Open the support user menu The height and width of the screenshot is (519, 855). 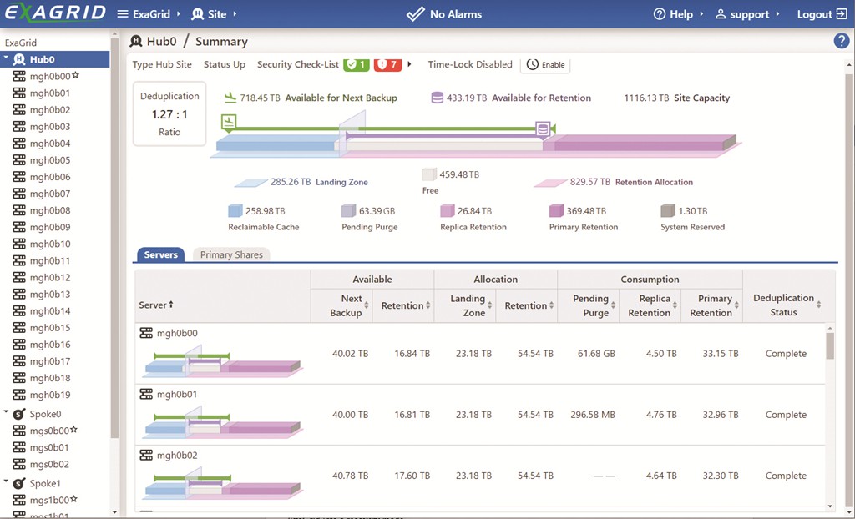click(747, 14)
